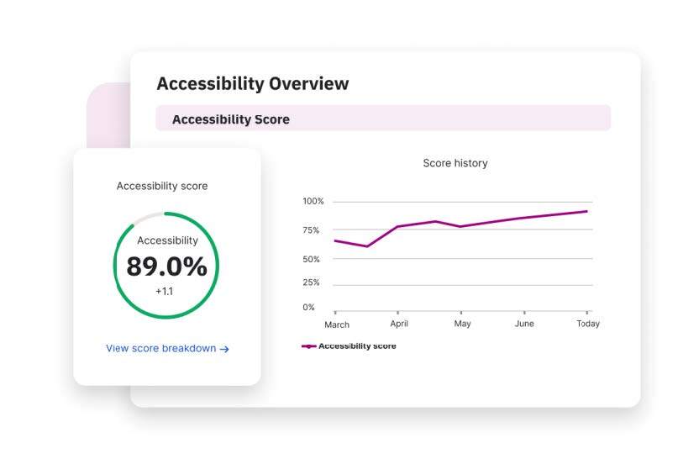
Task: Click the Accessibility score card title
Action: [x=161, y=186]
